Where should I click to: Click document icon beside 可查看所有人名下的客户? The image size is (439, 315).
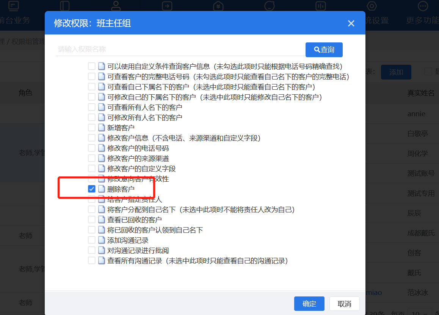coord(102,107)
